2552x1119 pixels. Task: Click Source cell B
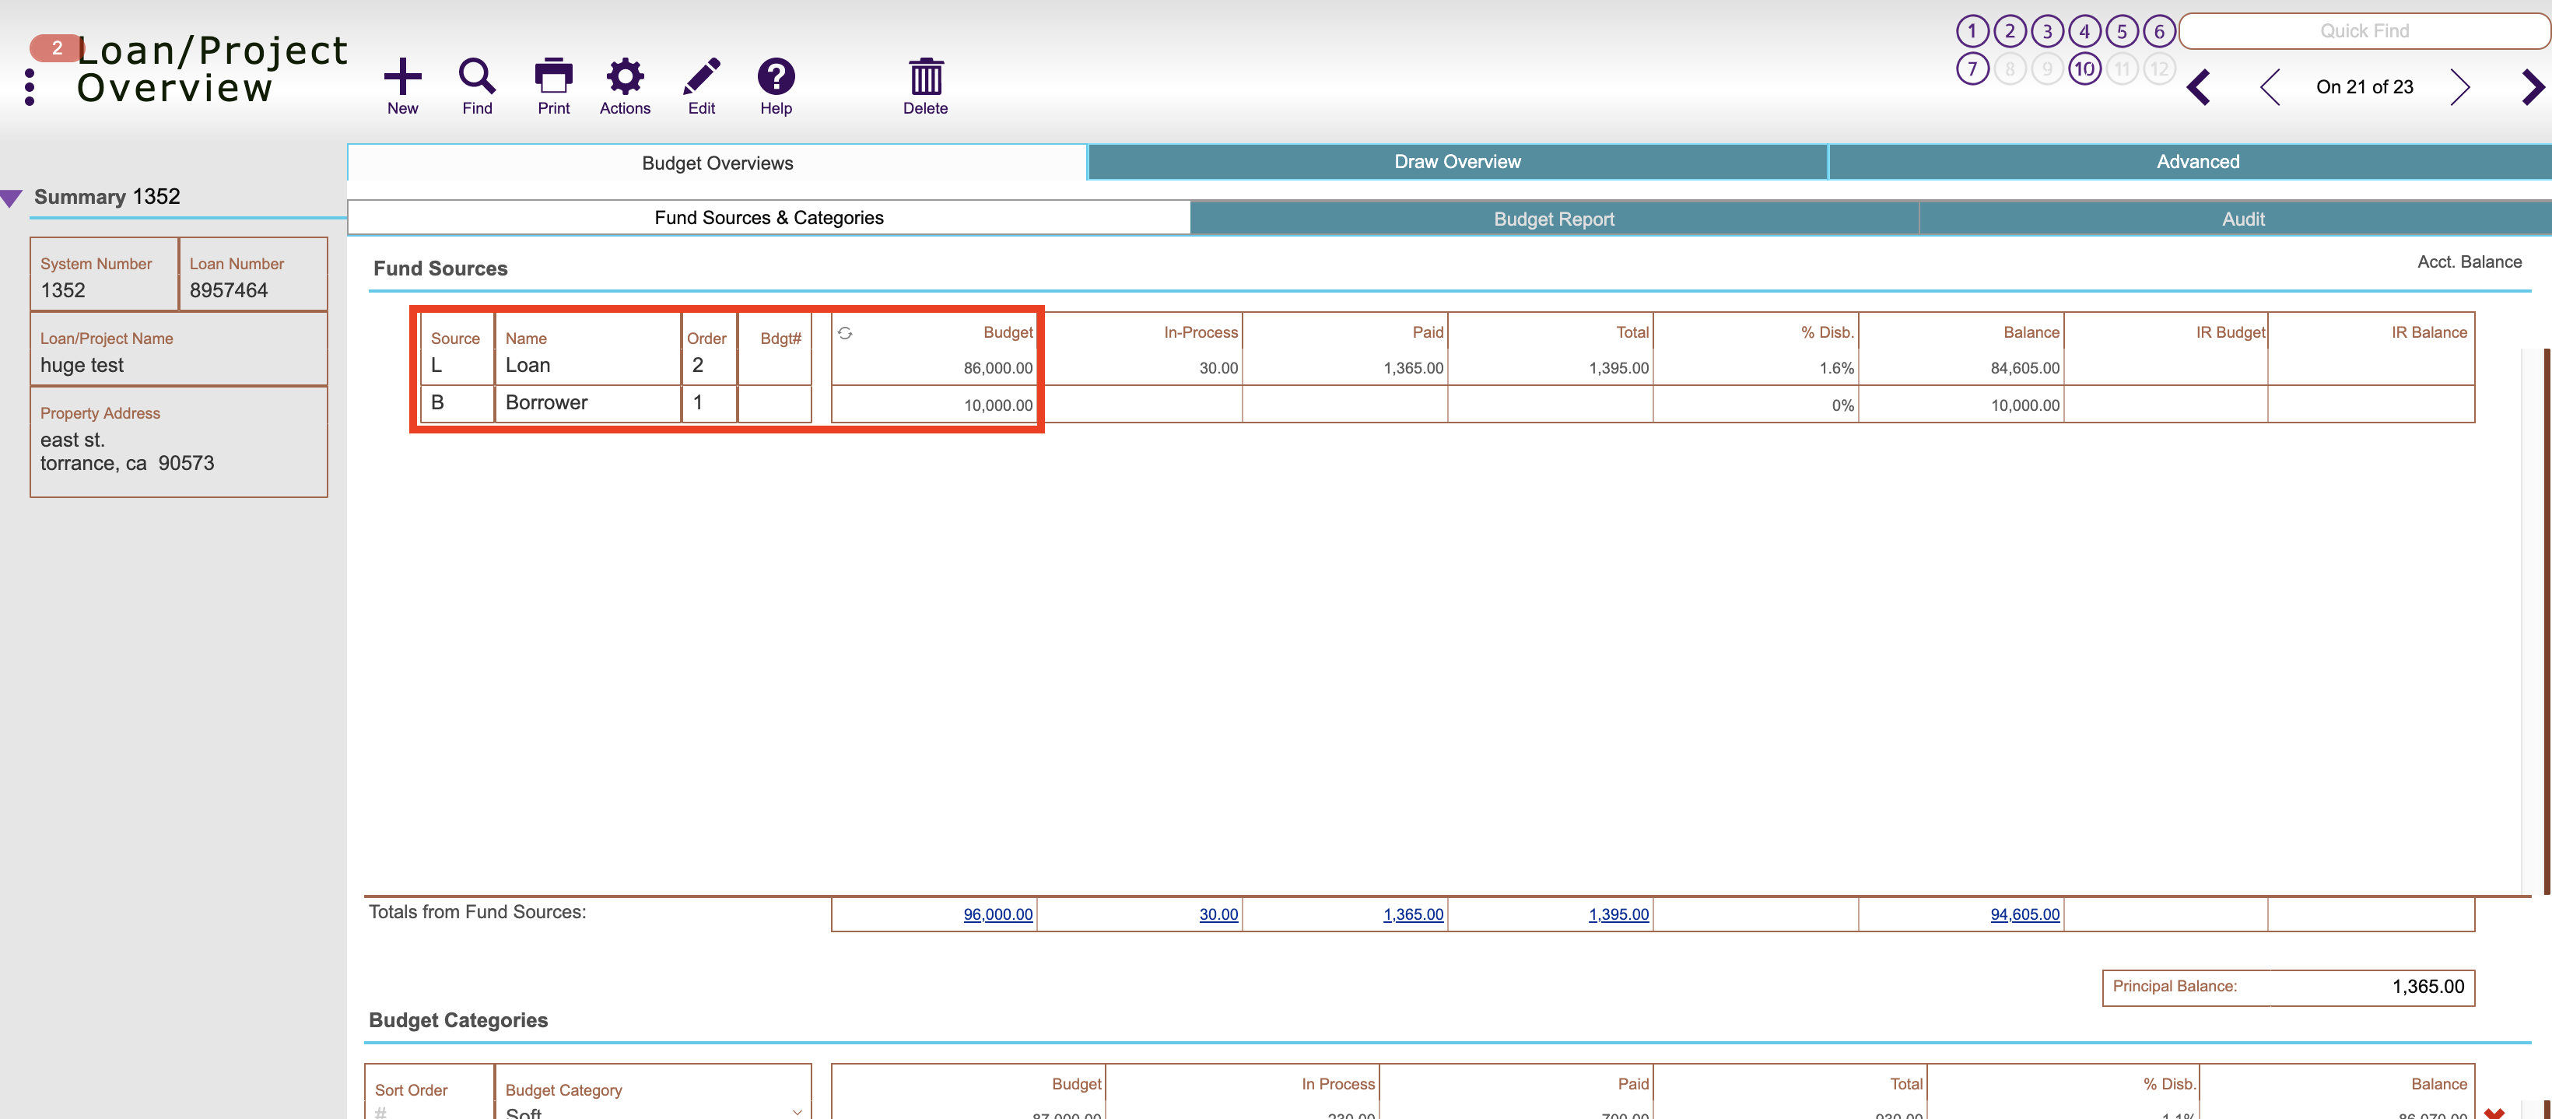[x=457, y=402]
